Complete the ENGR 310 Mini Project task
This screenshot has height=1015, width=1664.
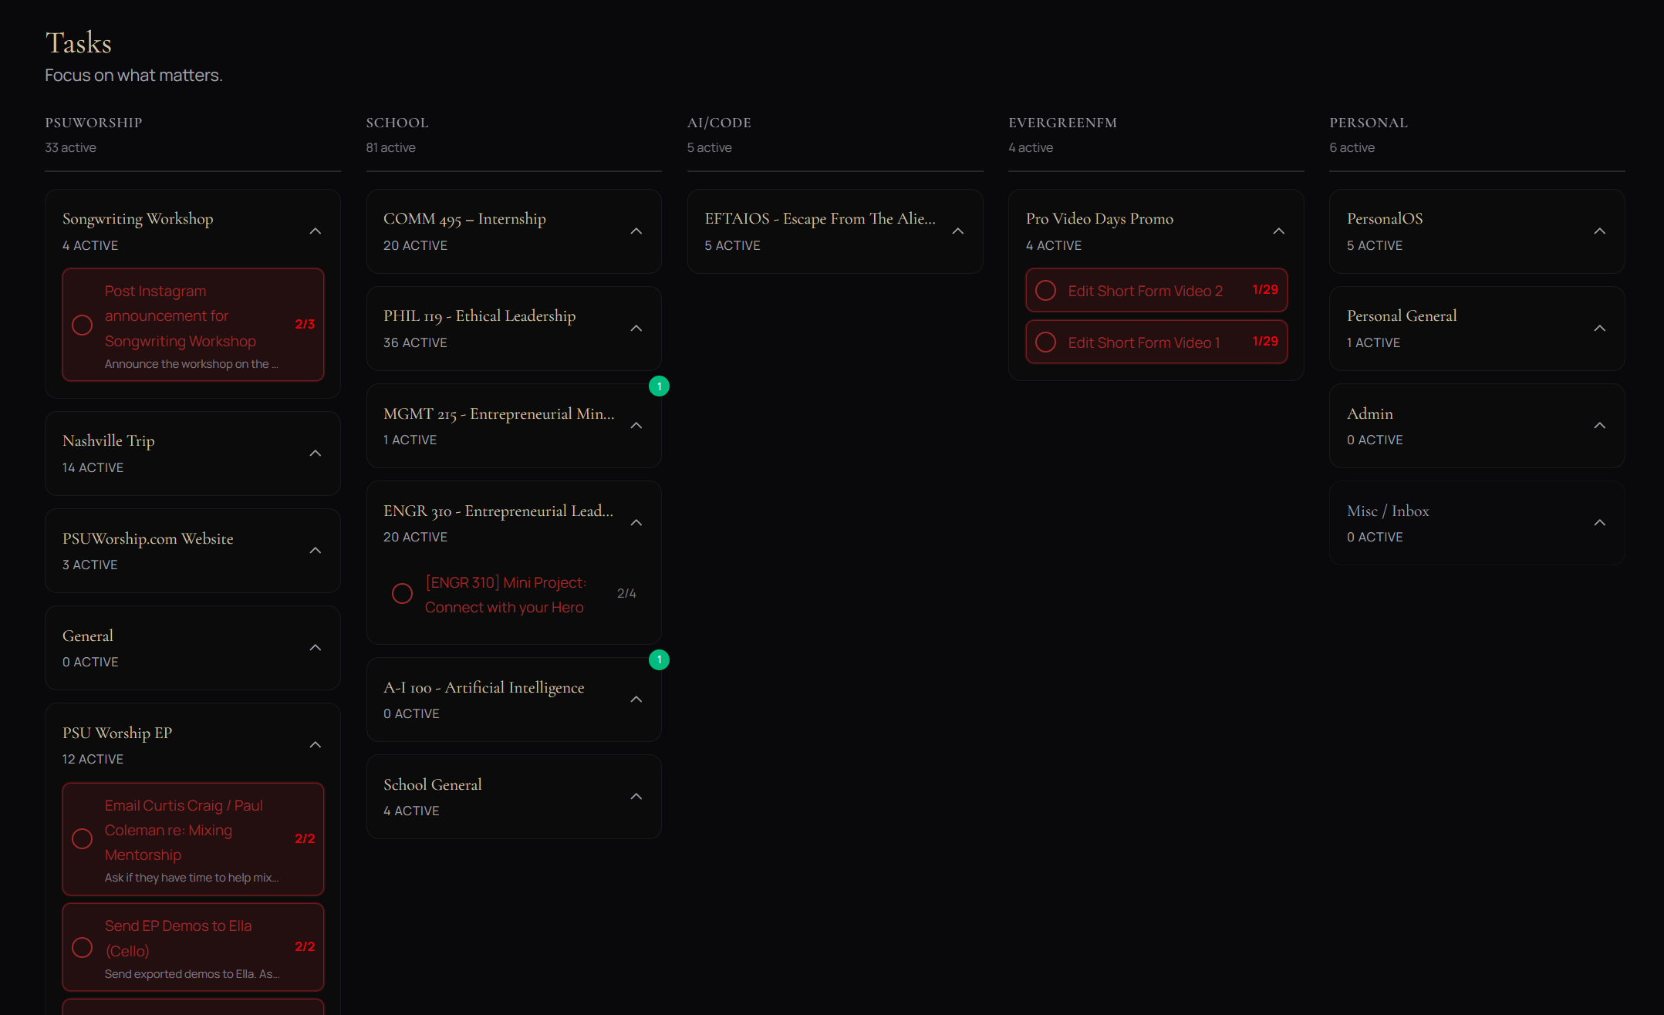[402, 593]
